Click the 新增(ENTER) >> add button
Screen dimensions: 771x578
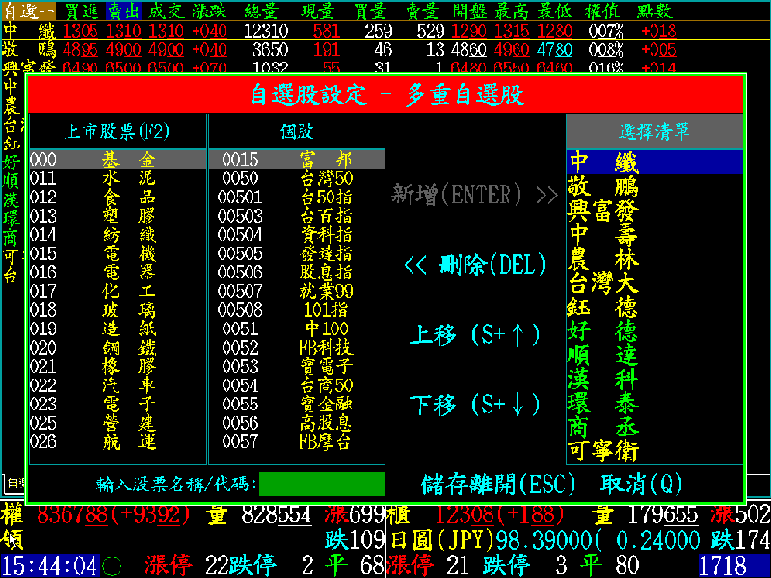[x=475, y=195]
